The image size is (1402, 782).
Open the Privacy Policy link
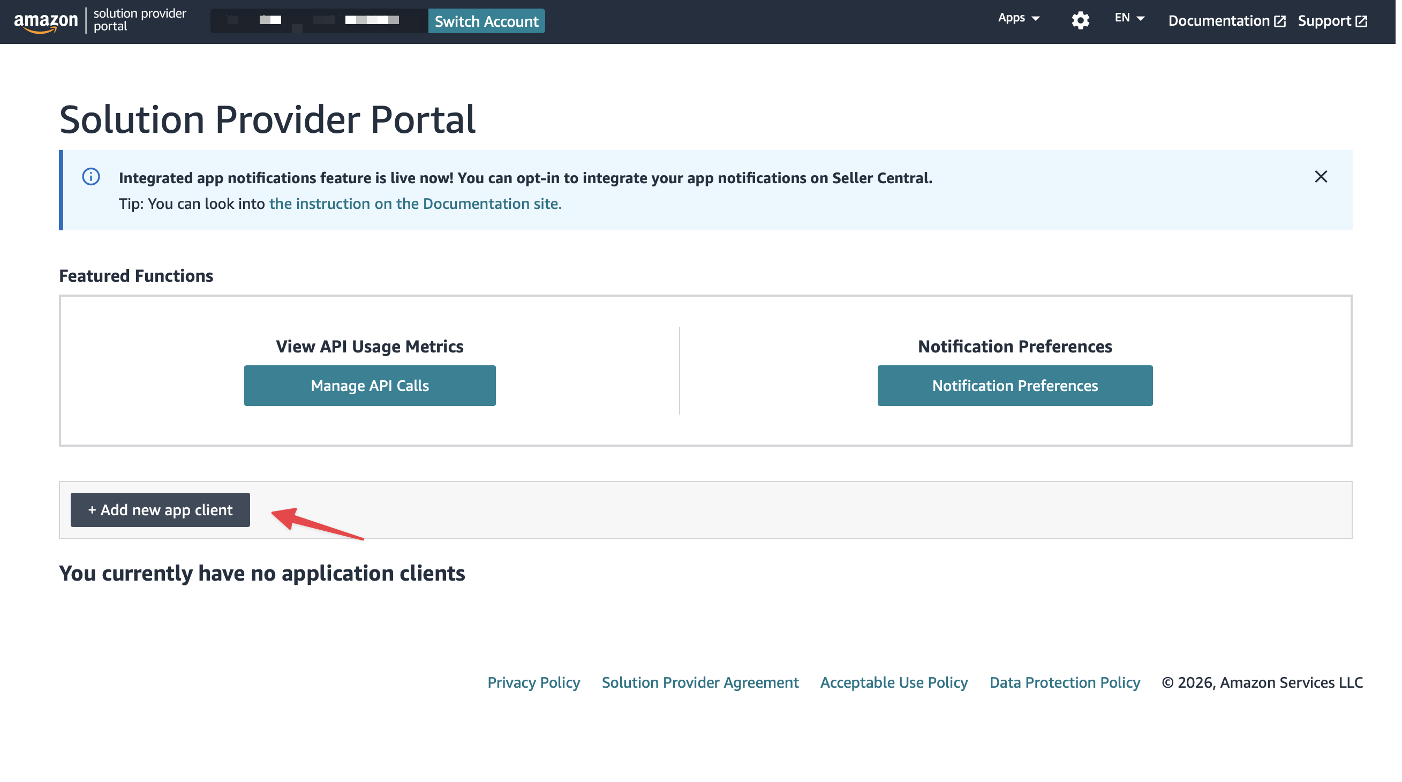pyautogui.click(x=533, y=682)
